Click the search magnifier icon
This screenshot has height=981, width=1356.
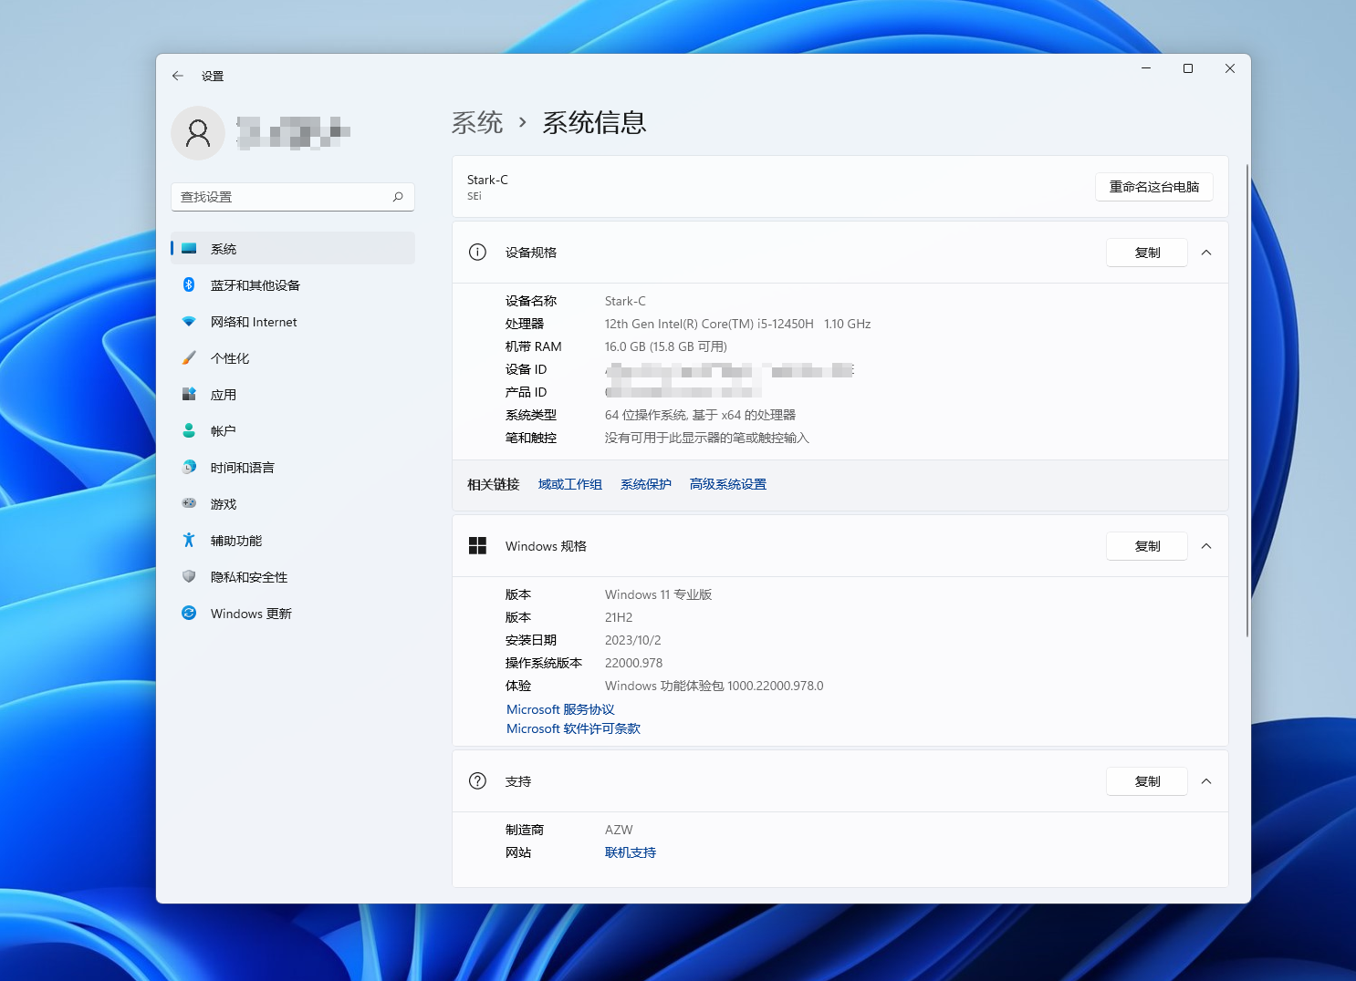398,197
